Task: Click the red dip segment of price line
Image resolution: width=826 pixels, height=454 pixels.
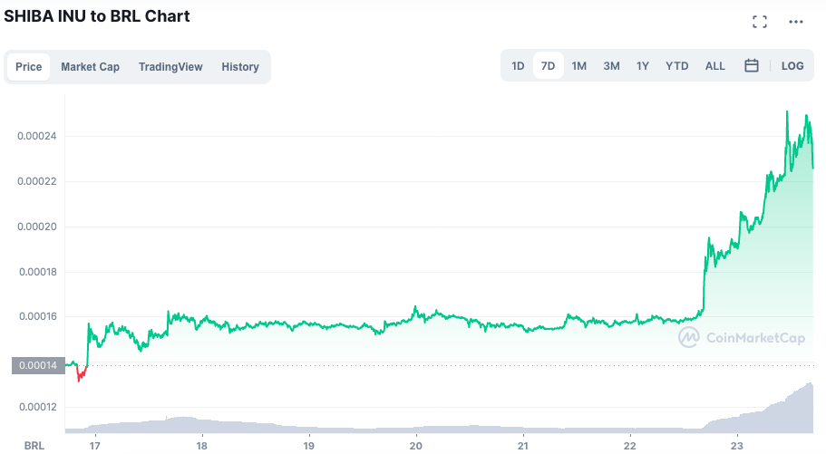Action: point(81,373)
